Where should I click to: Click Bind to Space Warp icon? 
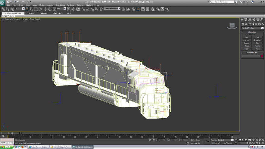[12, 9]
